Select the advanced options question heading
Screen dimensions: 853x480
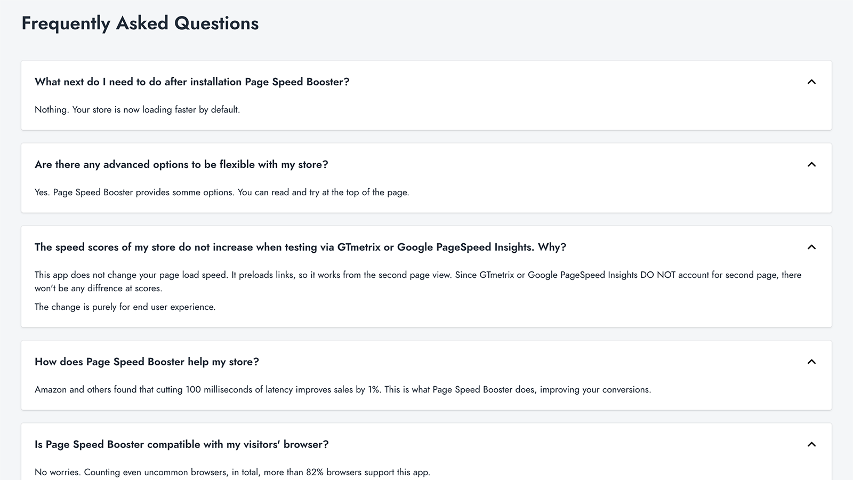[x=181, y=164]
